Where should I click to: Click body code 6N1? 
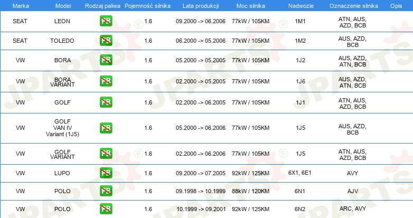(x=300, y=191)
